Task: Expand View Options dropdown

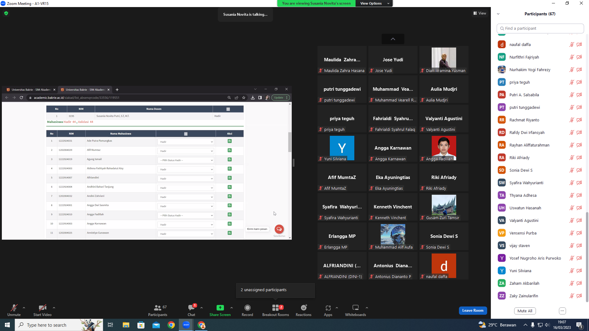Action: [x=374, y=3]
